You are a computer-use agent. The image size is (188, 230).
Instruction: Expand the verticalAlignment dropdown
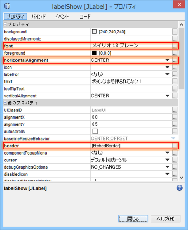167,96
